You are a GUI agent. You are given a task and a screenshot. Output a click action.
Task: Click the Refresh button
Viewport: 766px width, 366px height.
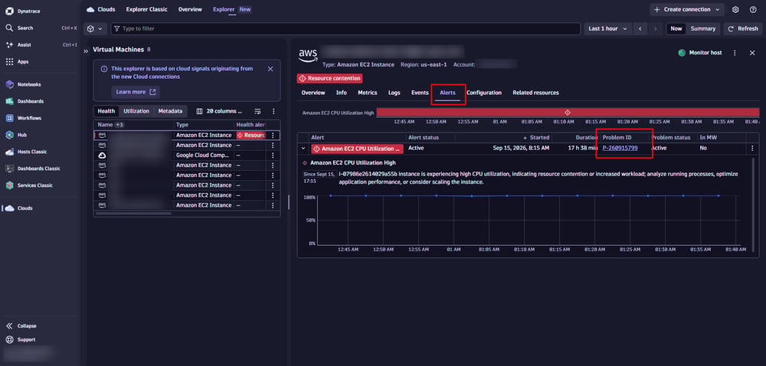742,29
